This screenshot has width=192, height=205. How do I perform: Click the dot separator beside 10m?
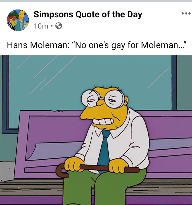(52, 26)
